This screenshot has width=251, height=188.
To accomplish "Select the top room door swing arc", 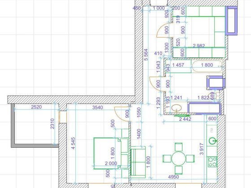I will pyautogui.click(x=164, y=30).
